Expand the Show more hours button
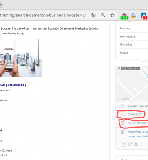Screen dimensions: 148x160 [144, 60]
